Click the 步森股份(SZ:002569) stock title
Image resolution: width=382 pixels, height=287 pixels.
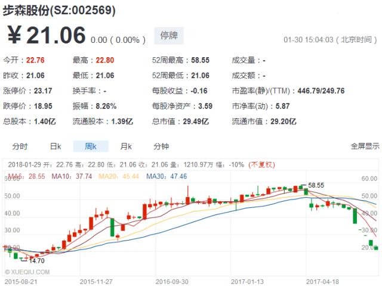tap(59, 11)
